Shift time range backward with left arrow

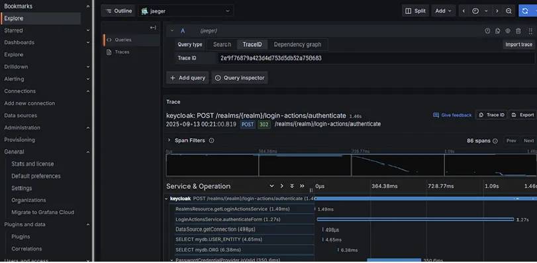(464, 11)
